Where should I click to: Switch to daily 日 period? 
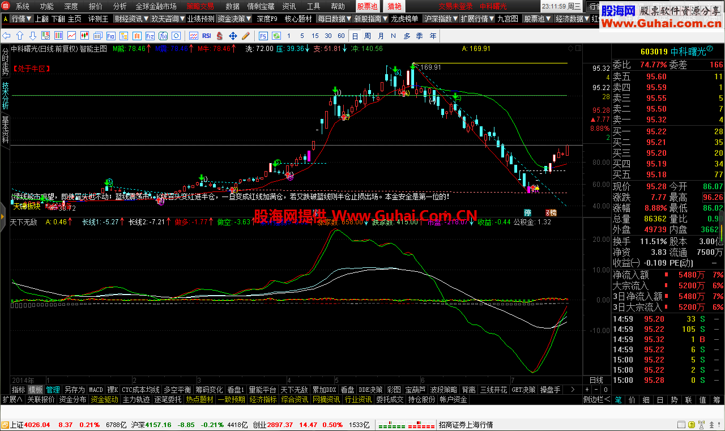(355, 36)
